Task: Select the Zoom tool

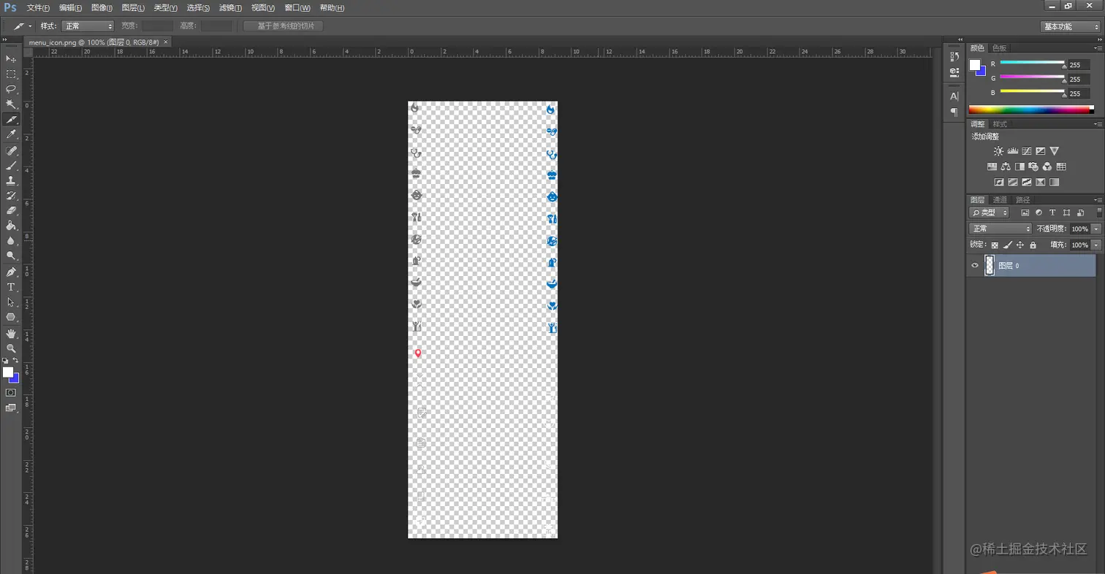Action: [11, 348]
